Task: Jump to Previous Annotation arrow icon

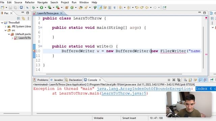Action: tap(129, 8)
